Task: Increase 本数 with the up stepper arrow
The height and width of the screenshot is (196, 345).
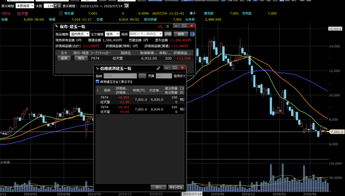Action: pyautogui.click(x=59, y=6)
